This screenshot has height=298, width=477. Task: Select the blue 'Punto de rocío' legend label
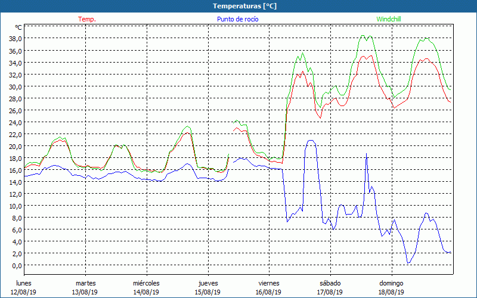tap(237, 19)
